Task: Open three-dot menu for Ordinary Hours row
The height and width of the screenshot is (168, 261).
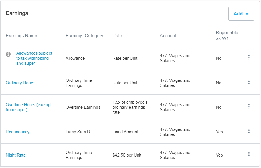Action: pos(249,82)
